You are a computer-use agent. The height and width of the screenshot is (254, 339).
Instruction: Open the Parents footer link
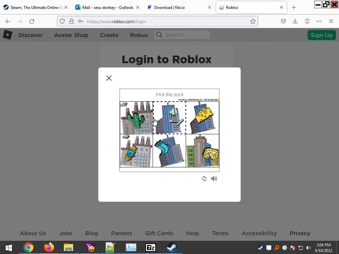(121, 233)
